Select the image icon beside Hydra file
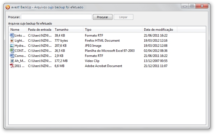215x134 pixels. 12,46
